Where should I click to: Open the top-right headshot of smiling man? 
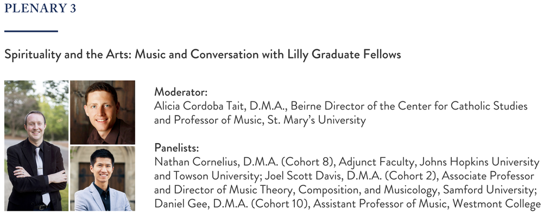tap(103, 112)
